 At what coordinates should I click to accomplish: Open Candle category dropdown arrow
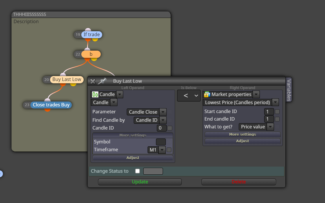click(x=120, y=95)
